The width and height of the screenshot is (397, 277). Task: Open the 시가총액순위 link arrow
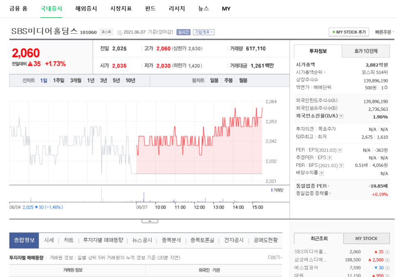(x=325, y=72)
